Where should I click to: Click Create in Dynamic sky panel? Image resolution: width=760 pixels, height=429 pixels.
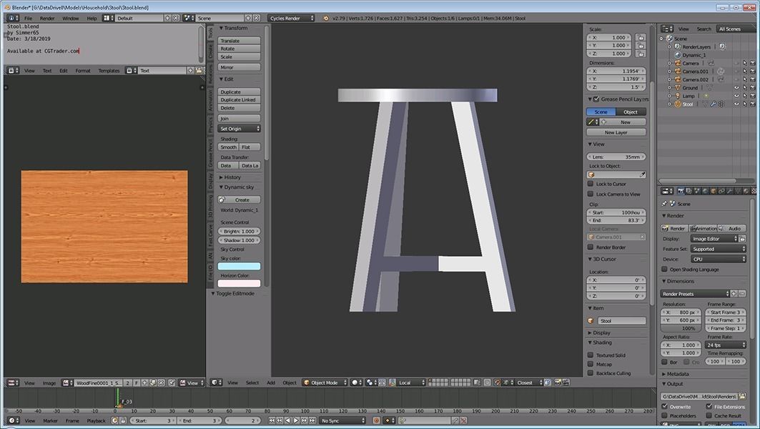click(x=239, y=199)
